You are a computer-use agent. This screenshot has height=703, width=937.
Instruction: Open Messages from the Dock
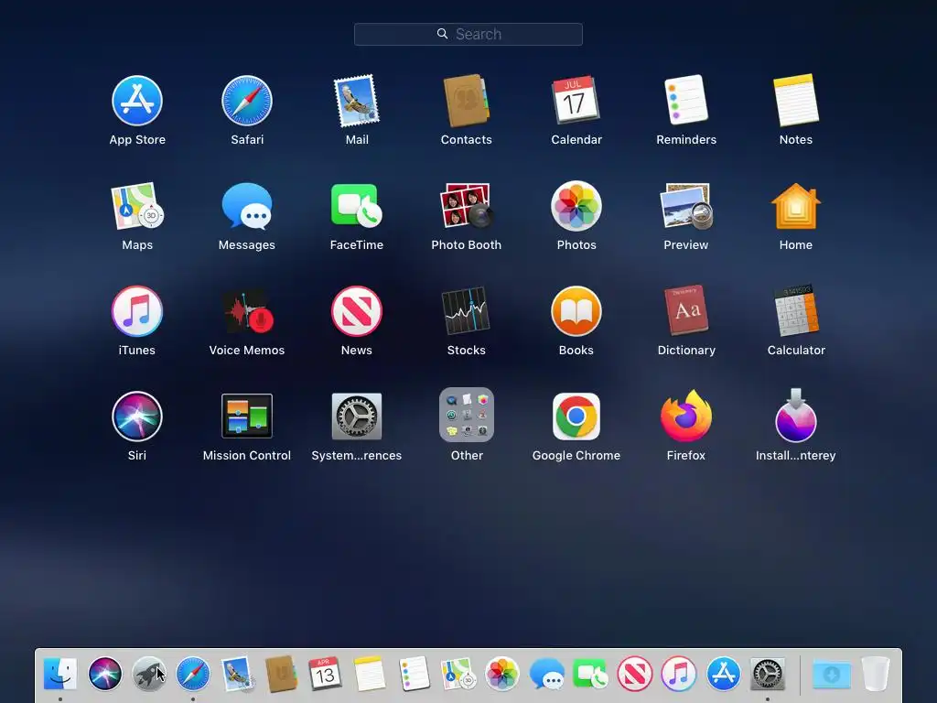point(546,674)
